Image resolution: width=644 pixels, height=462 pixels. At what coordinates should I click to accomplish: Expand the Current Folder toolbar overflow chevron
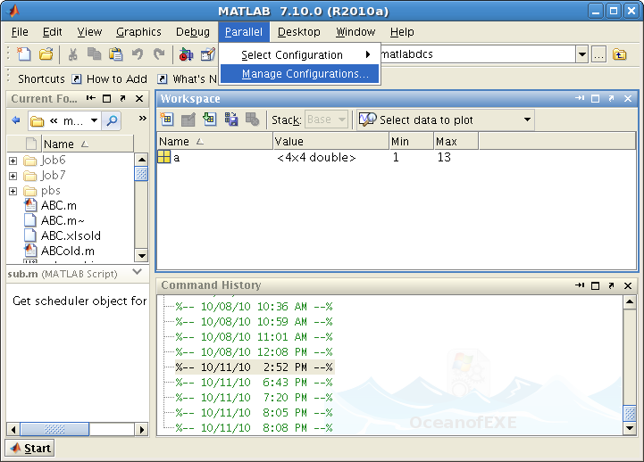click(x=143, y=118)
